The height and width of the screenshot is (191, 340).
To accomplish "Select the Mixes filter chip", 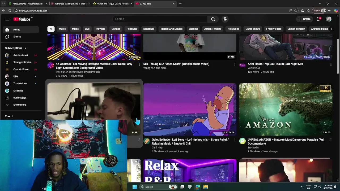I will tap(75, 29).
